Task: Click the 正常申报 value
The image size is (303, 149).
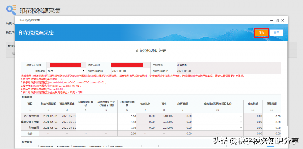Action: pos(182,65)
